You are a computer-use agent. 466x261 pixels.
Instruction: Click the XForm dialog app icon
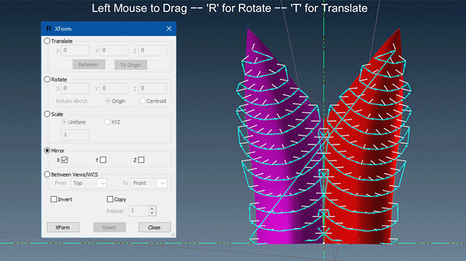point(49,29)
